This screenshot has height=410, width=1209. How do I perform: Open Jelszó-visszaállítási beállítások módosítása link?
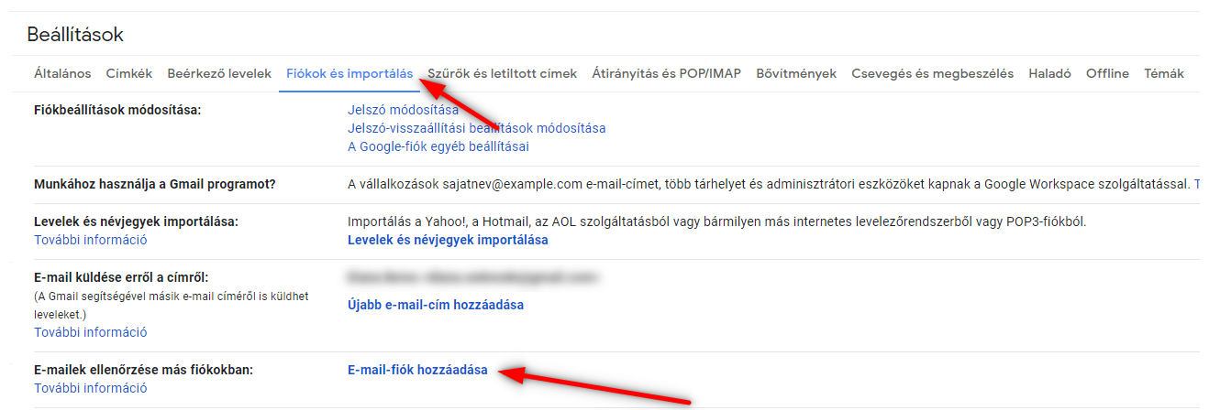476,128
